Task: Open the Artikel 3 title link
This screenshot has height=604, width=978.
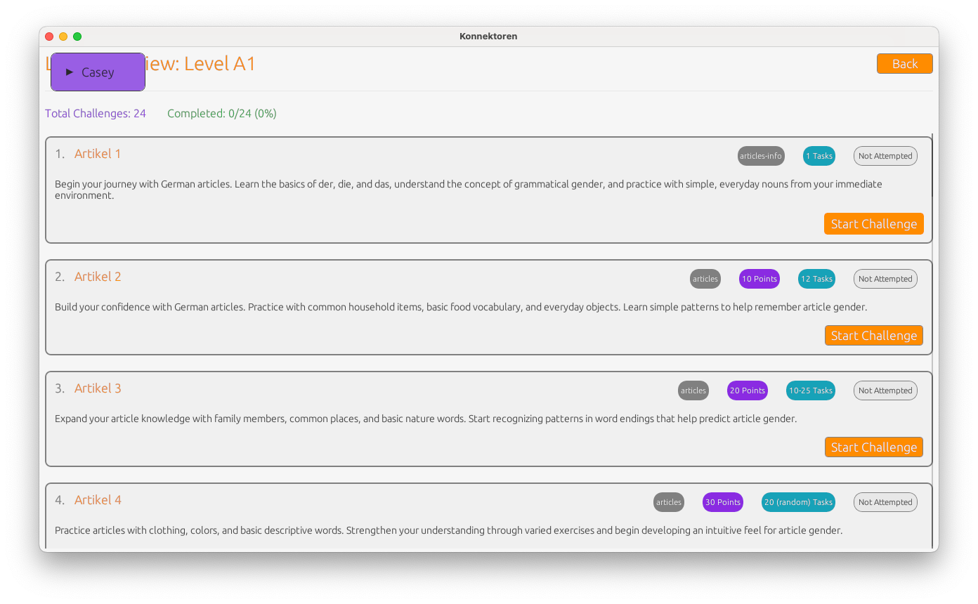Action: point(98,388)
